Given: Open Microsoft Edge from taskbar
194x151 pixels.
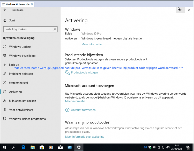Looking at the screenshot, I should (x=23, y=147).
